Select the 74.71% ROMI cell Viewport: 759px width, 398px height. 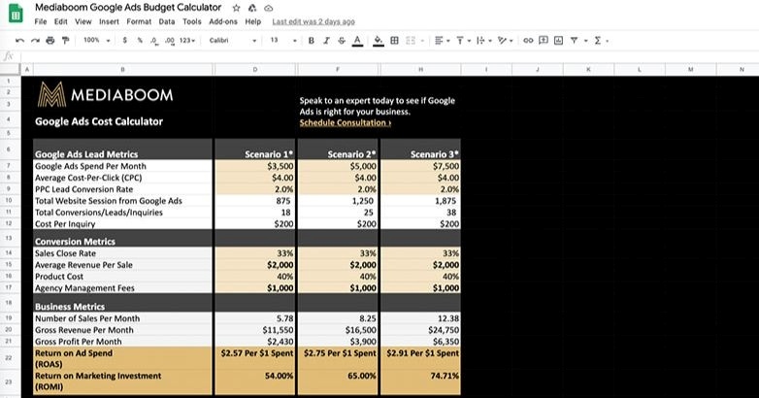420,381
